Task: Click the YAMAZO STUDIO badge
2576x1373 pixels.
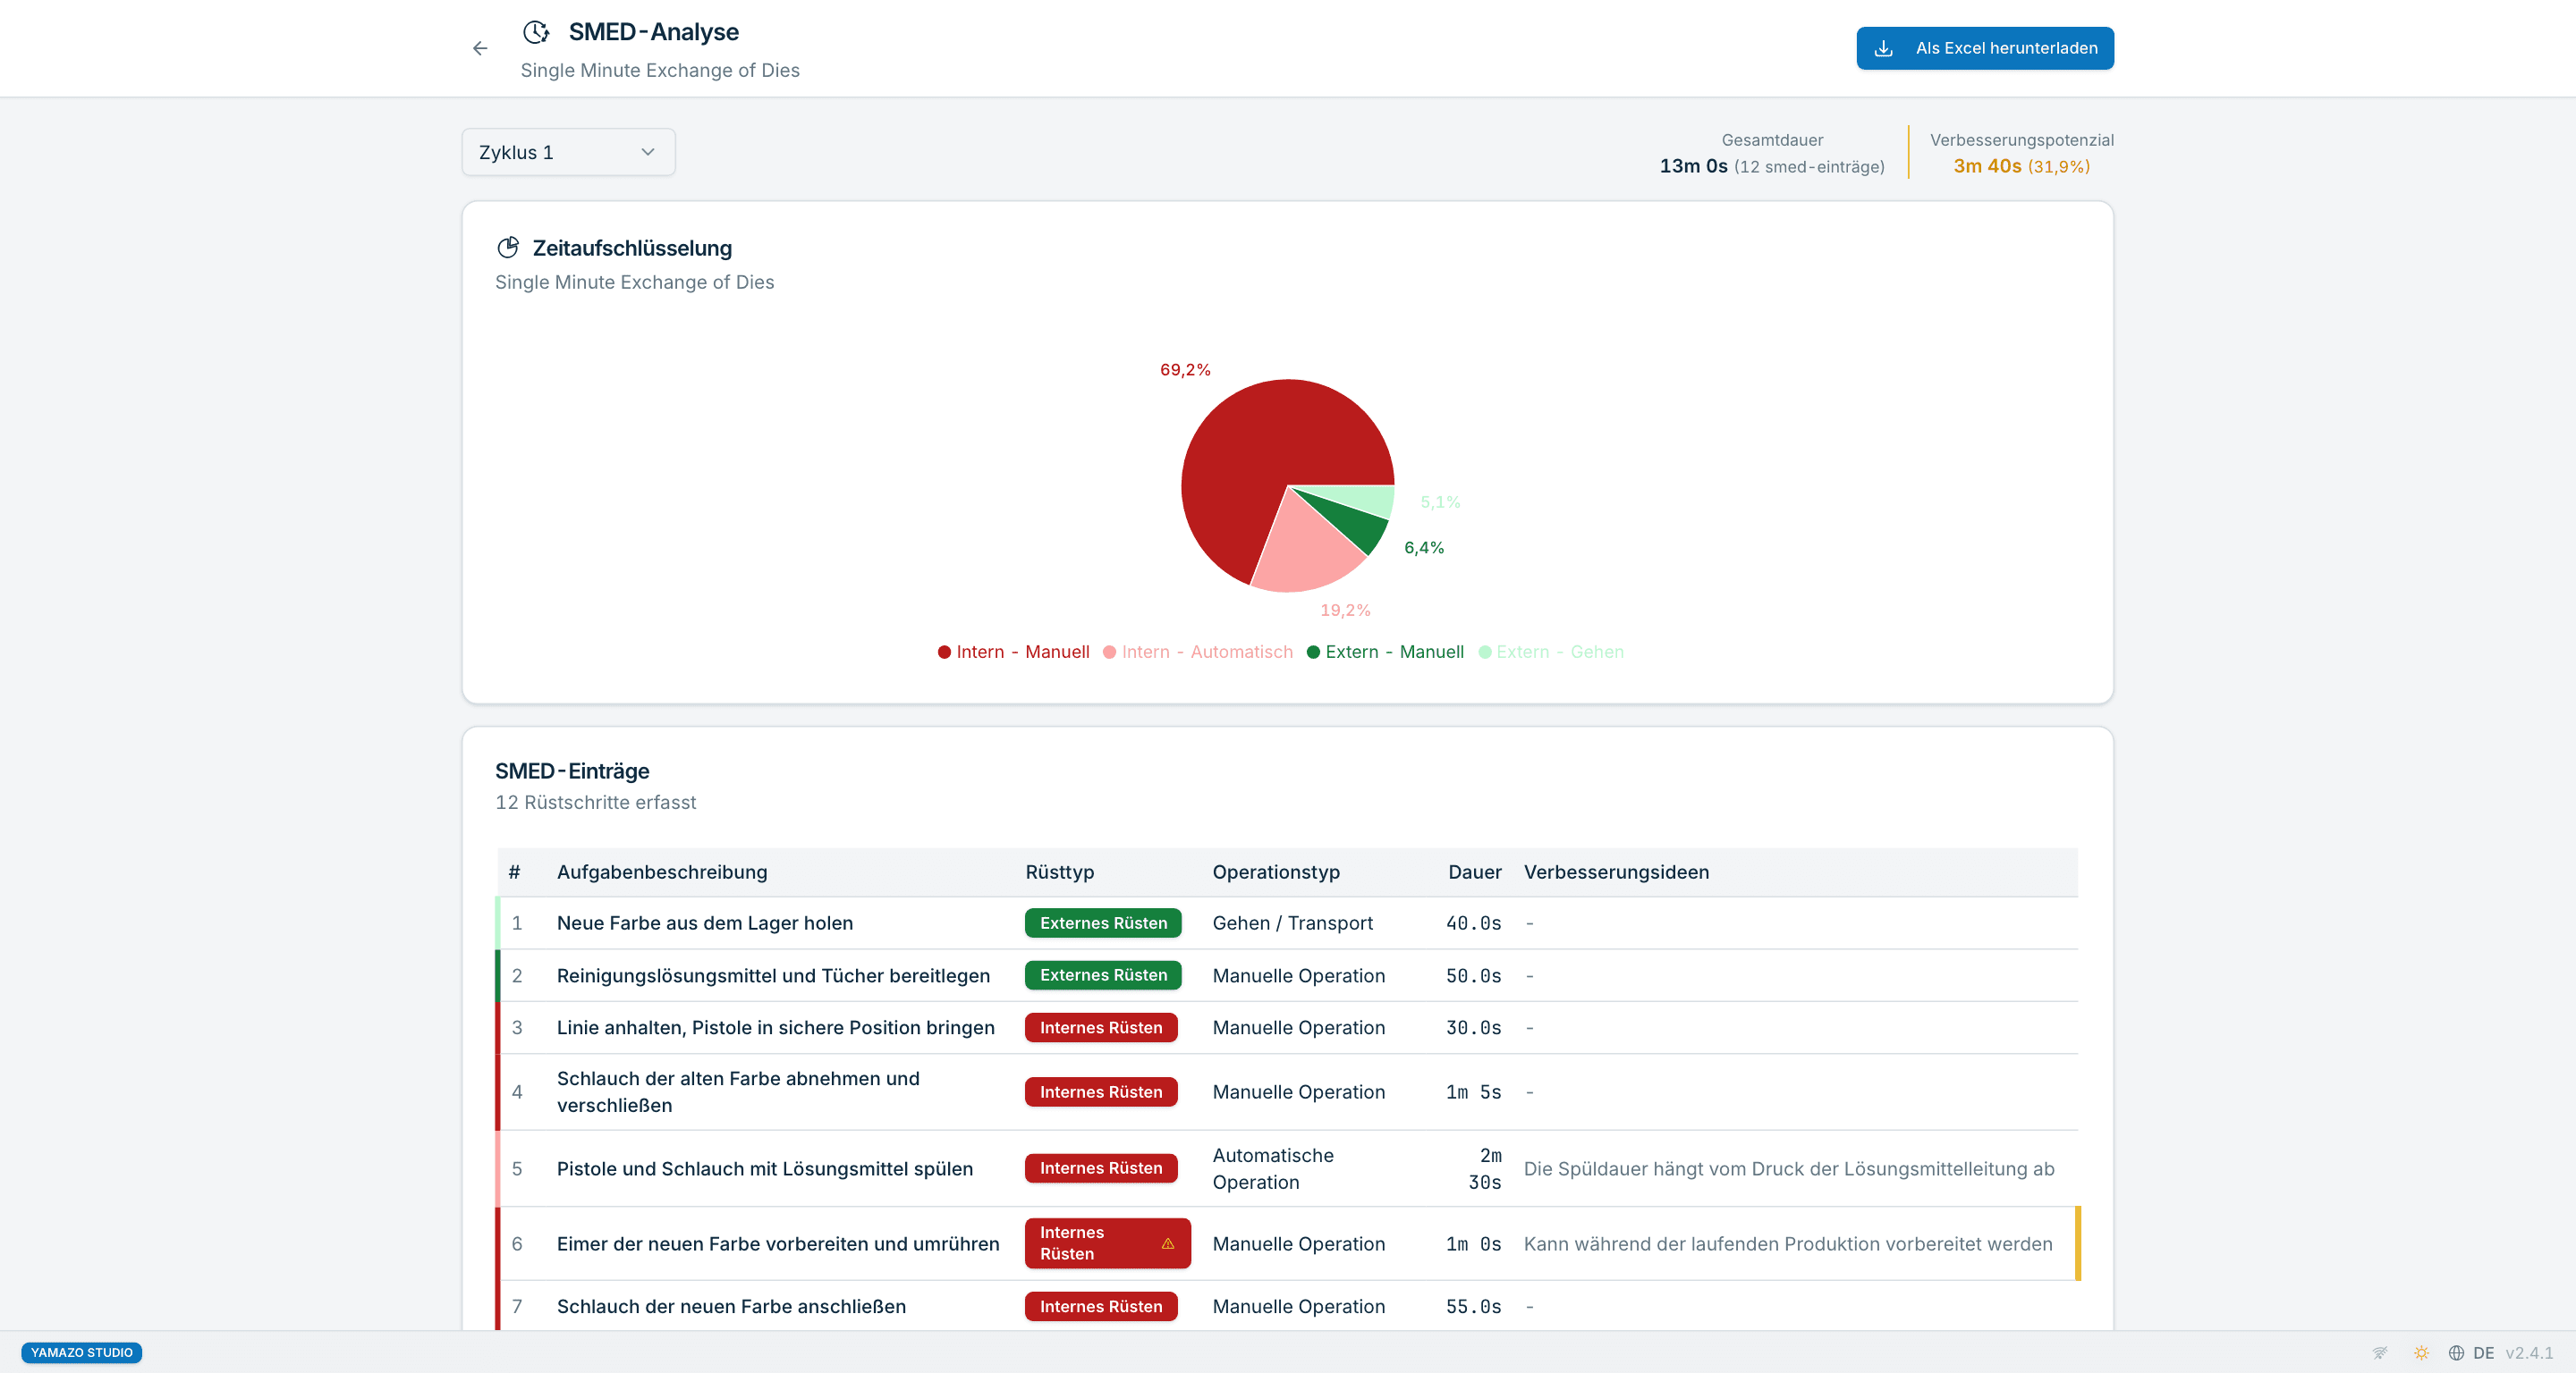Action: [x=82, y=1352]
